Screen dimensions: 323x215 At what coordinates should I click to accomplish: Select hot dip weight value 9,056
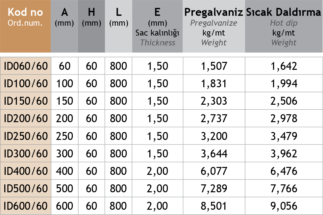[x=284, y=206]
